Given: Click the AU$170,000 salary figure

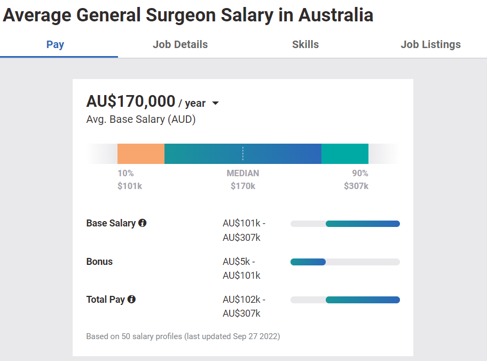Looking at the screenshot, I should [131, 101].
